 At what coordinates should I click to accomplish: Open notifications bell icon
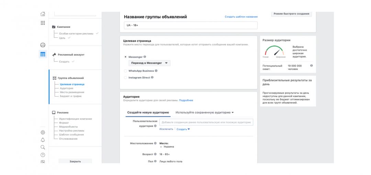click(43, 140)
